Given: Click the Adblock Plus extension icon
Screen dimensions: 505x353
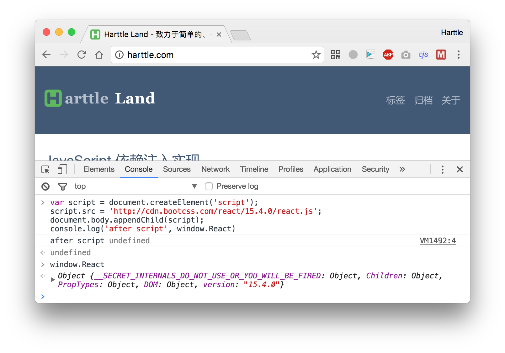Looking at the screenshot, I should click(388, 55).
